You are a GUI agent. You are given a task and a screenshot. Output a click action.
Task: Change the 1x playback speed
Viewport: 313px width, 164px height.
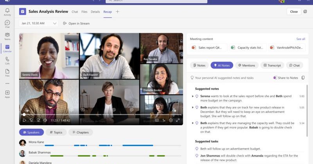[x=164, y=120]
